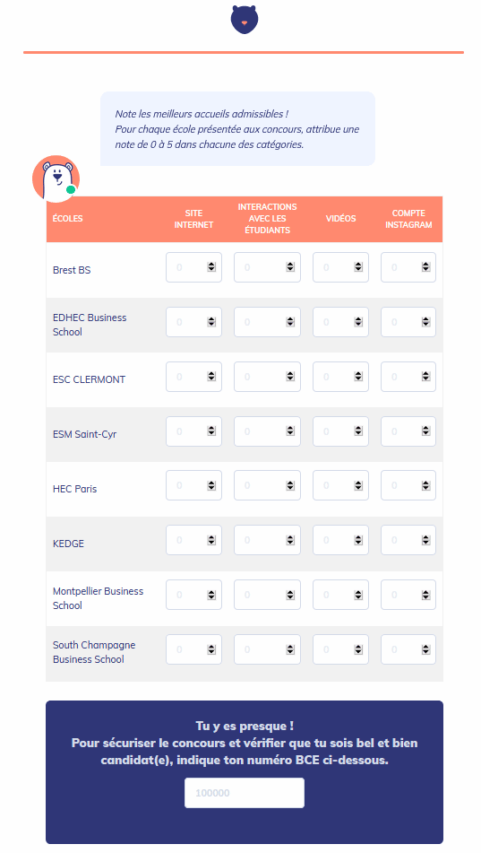Click Montpellier Business School Instagram stepper arrows
The width and height of the screenshot is (481, 853).
click(425, 595)
